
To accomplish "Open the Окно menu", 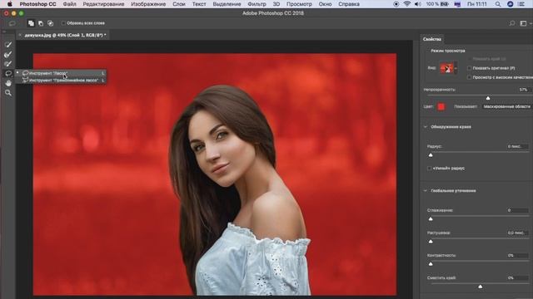I will pyautogui.click(x=325, y=4).
